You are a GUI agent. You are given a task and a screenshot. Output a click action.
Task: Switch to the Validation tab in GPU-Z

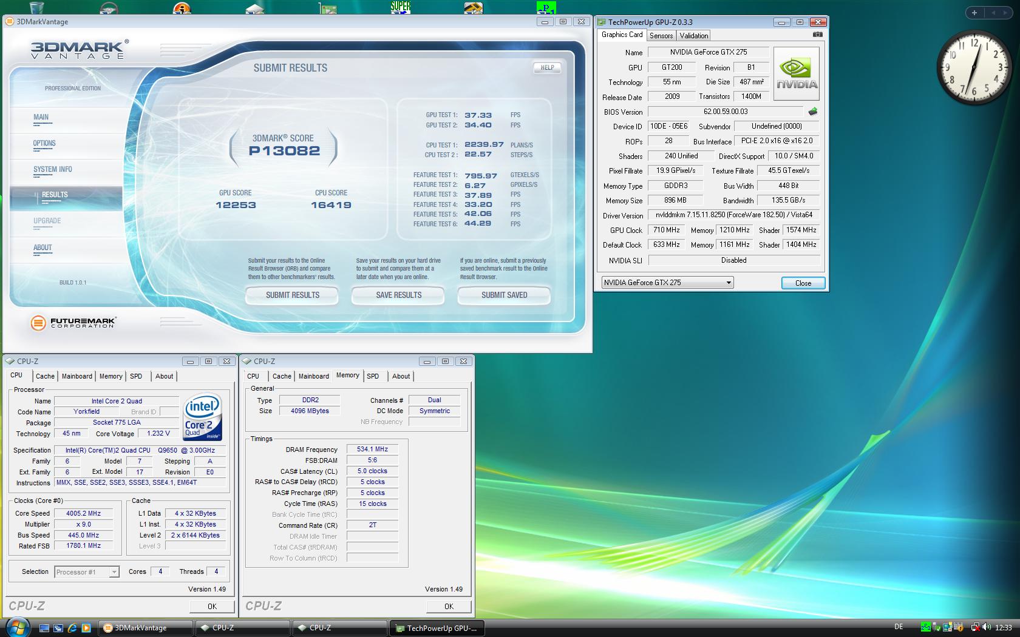[x=693, y=36]
